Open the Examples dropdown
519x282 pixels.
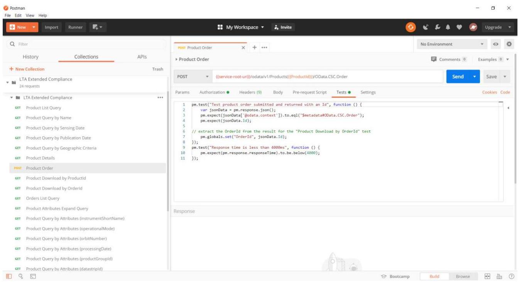click(x=494, y=59)
